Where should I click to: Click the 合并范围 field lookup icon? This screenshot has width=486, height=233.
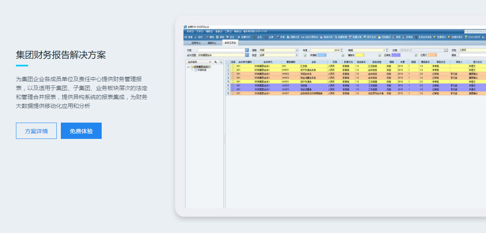[247, 55]
